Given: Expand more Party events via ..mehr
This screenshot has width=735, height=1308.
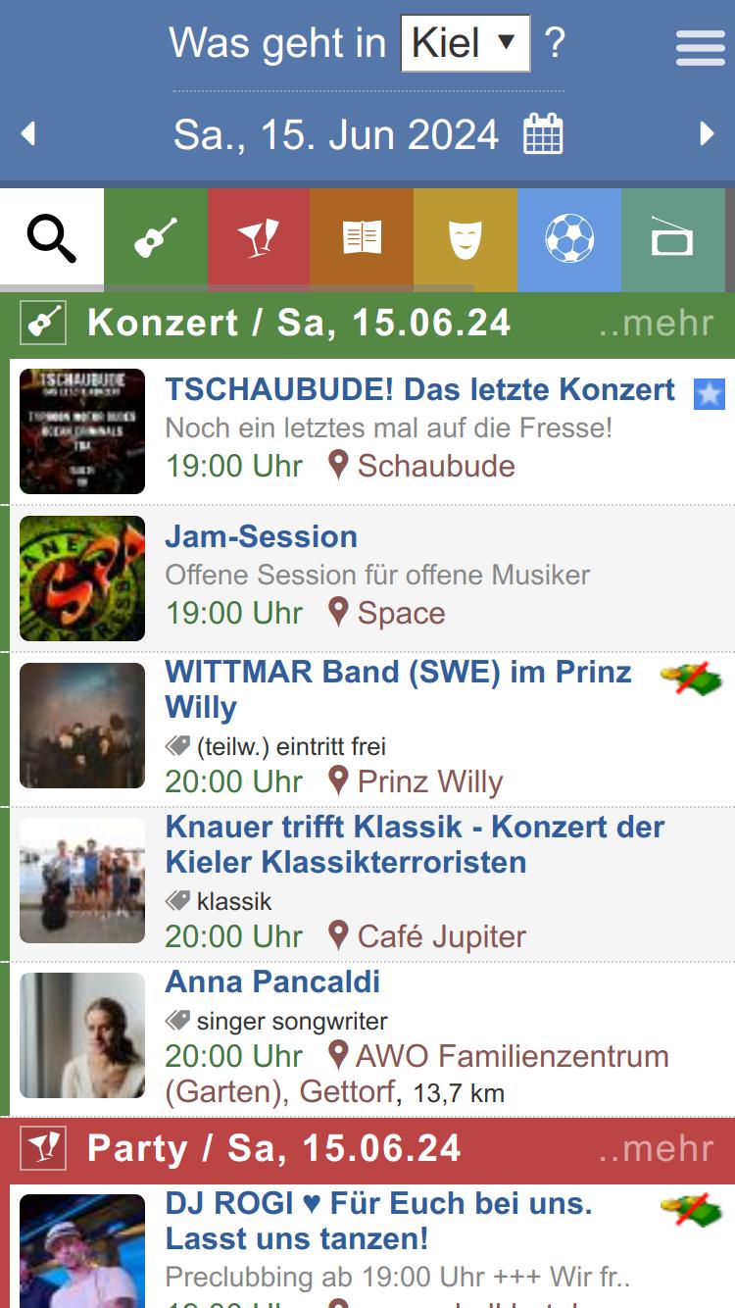Looking at the screenshot, I should pyautogui.click(x=657, y=1148).
